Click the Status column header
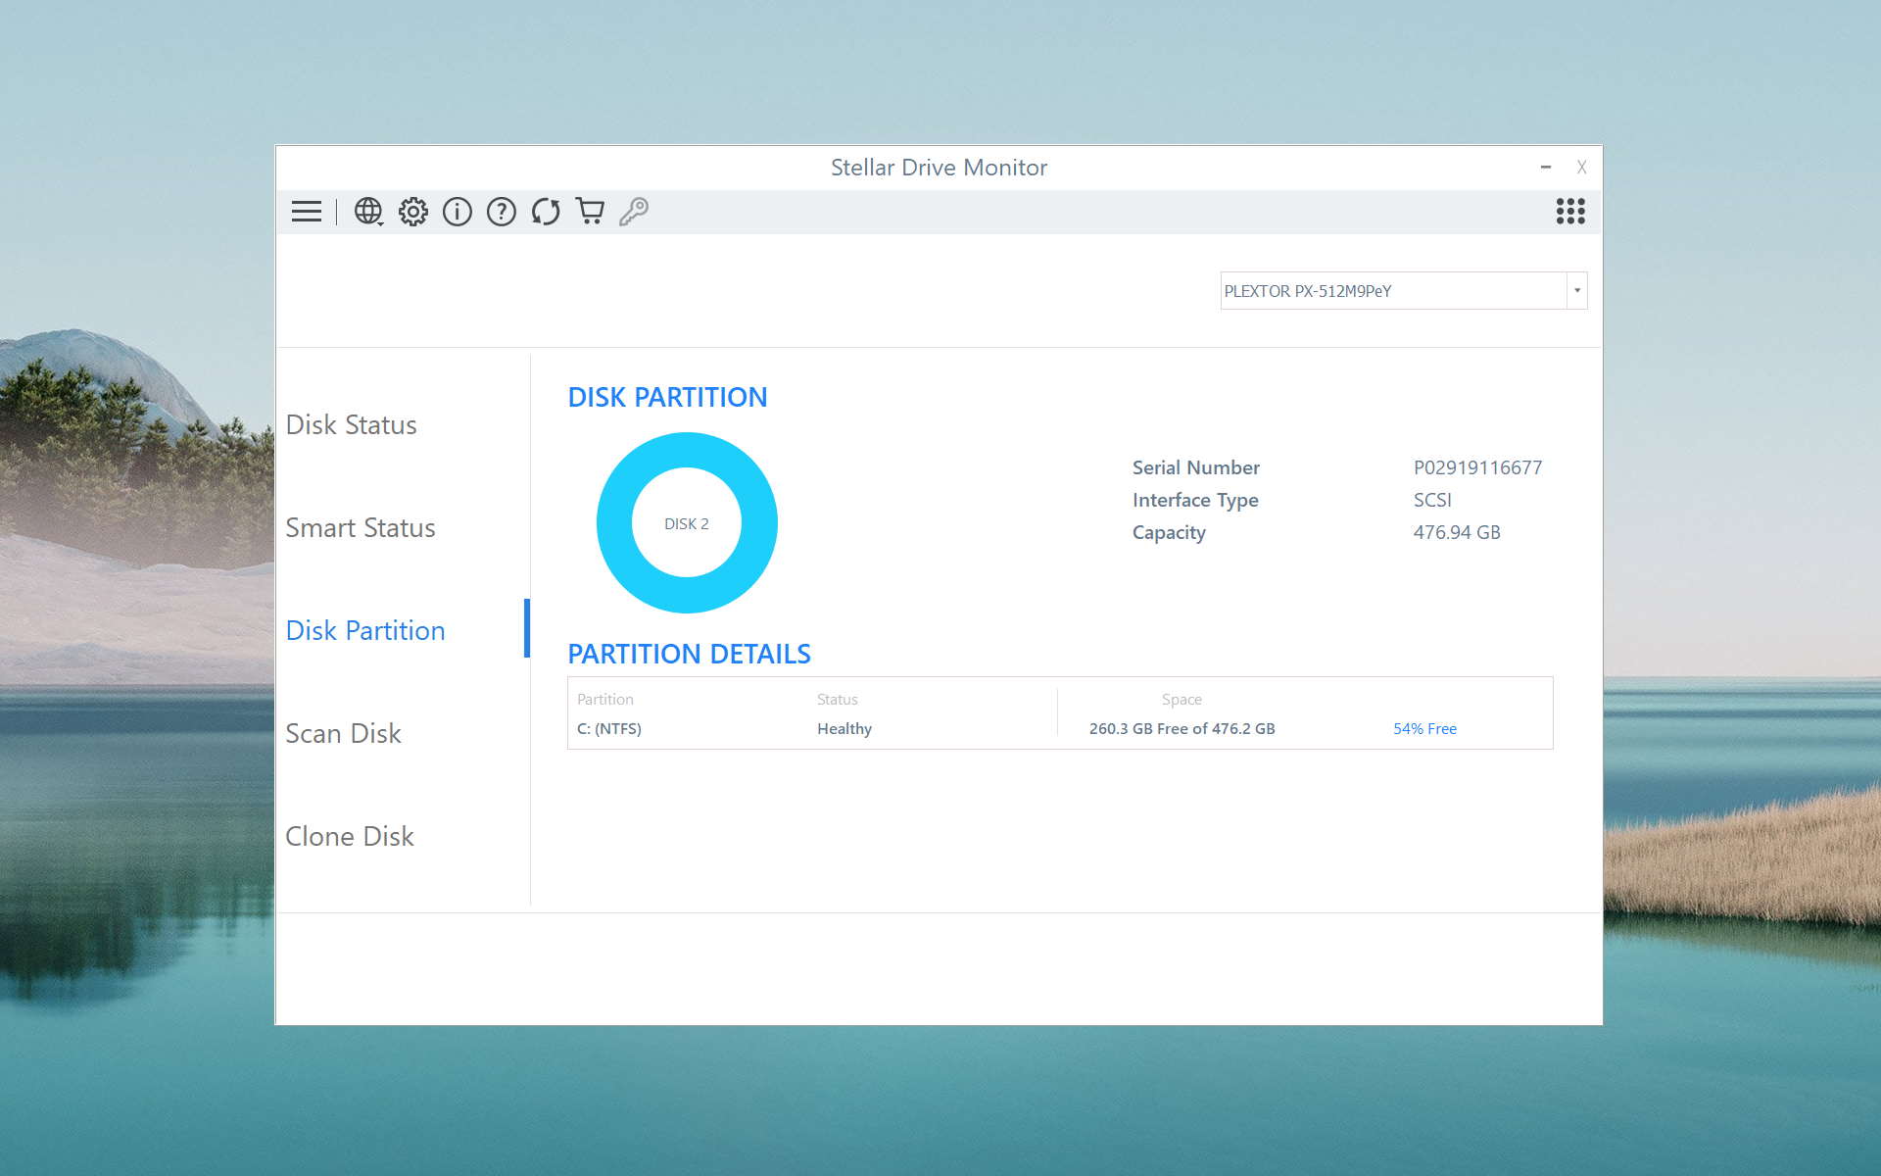The height and width of the screenshot is (1176, 1881). point(838,700)
